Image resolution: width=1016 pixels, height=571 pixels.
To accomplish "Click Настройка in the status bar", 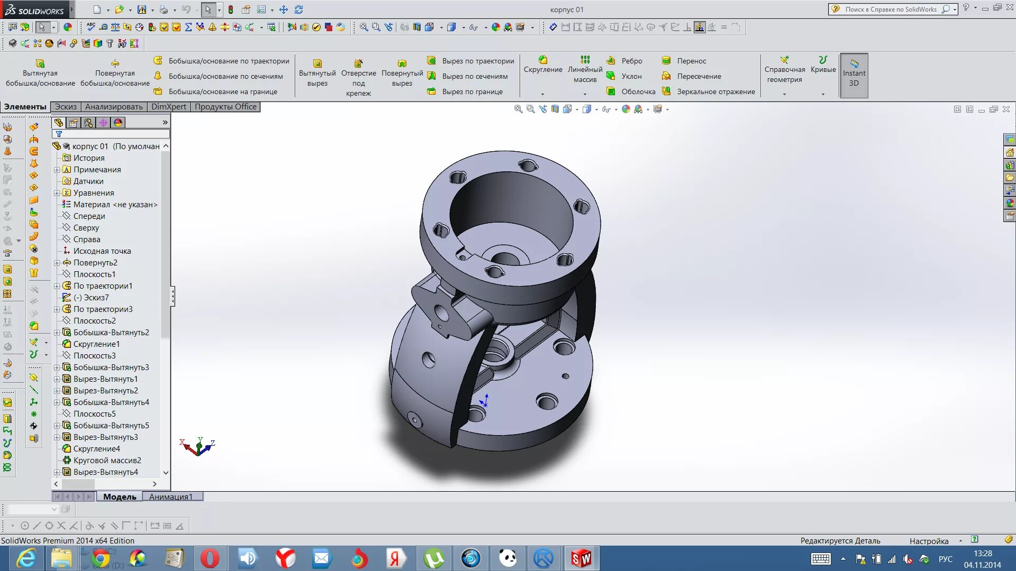I will (929, 540).
